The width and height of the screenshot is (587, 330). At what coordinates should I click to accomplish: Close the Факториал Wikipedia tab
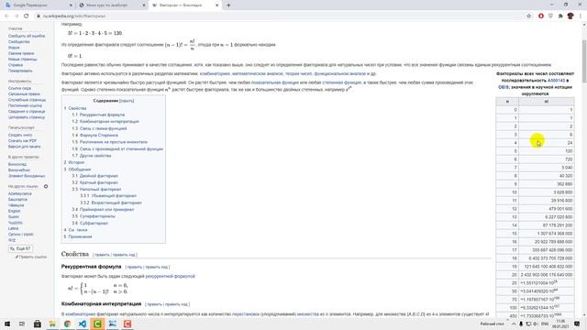click(216, 5)
